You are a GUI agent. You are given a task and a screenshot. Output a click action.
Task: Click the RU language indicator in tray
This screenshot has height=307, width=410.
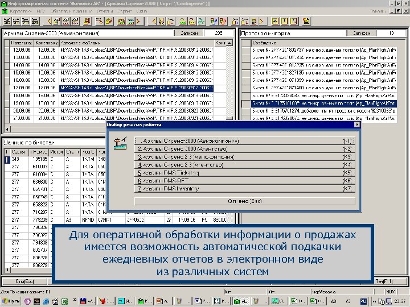point(363,301)
